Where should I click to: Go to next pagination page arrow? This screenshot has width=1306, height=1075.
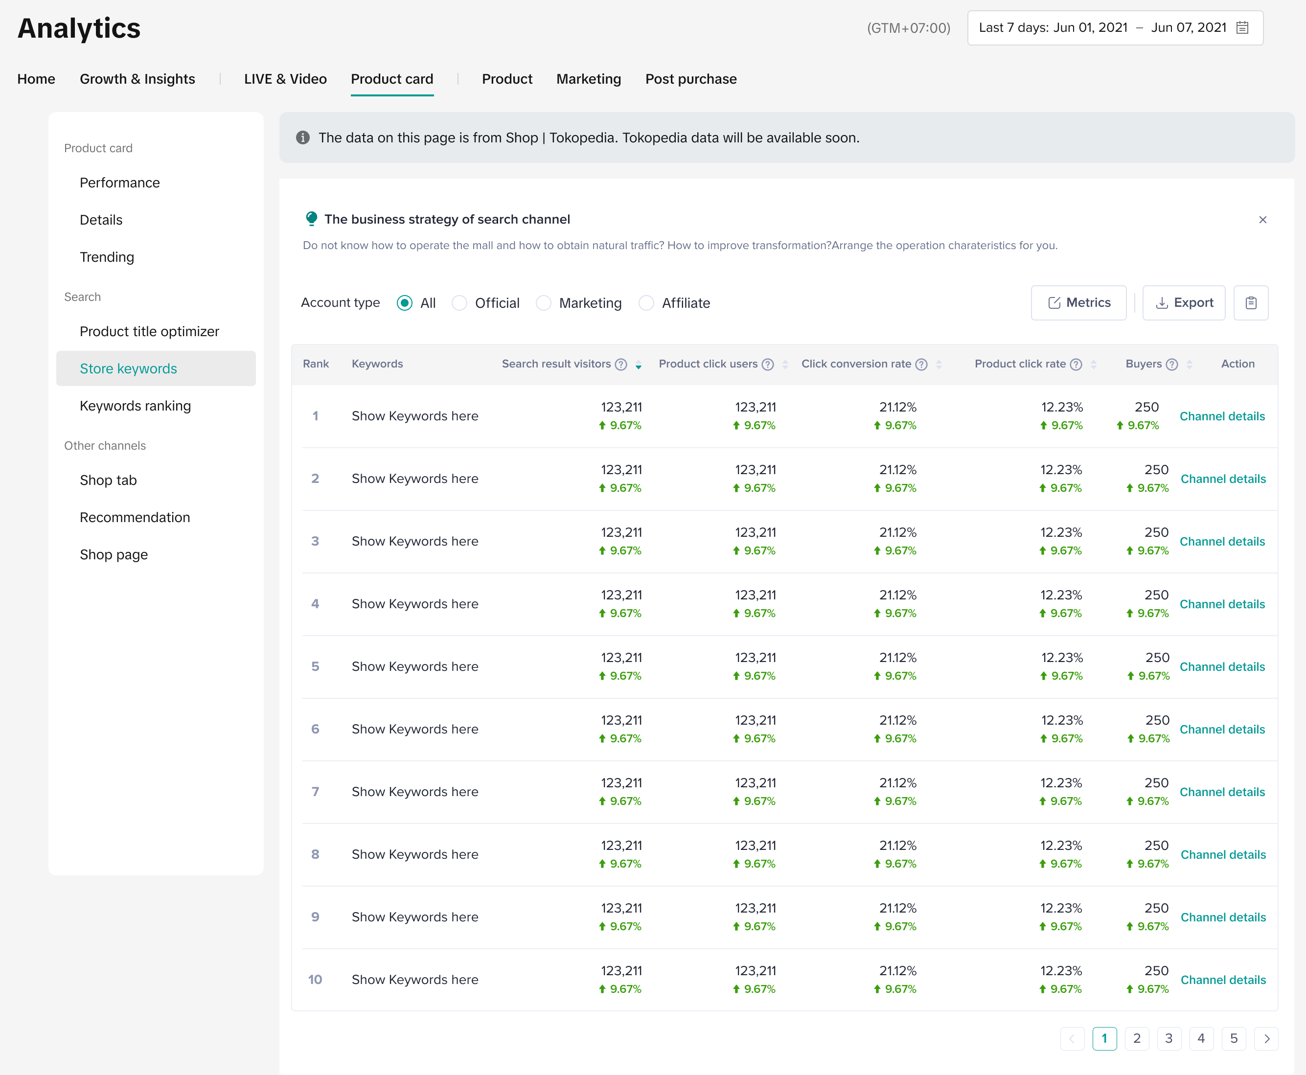point(1266,1038)
